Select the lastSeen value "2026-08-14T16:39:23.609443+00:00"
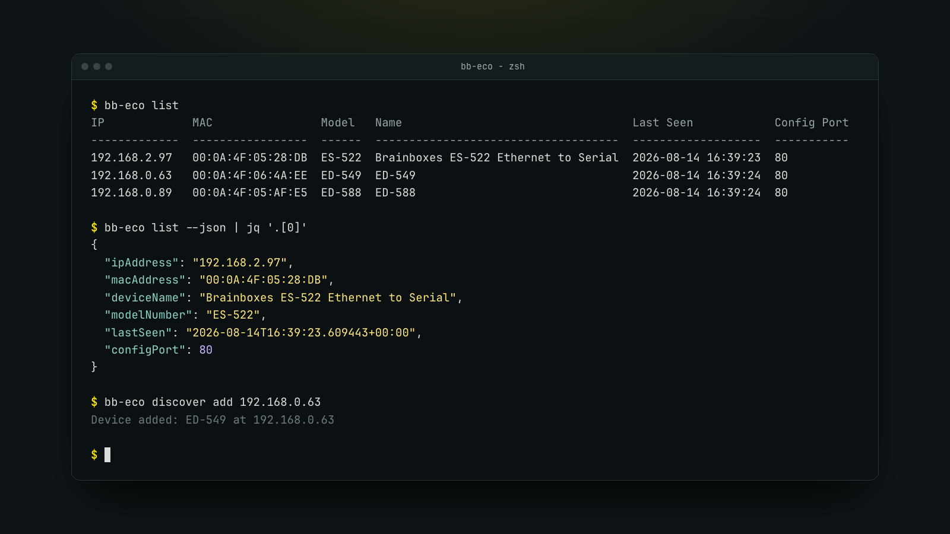 301,333
